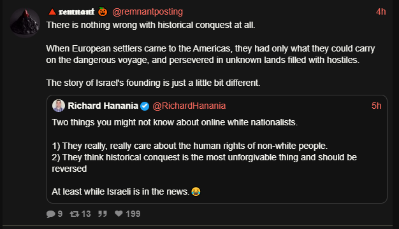This screenshot has width=399, height=229.
Task: Open remnant's dark mountain profile avatar
Action: [x=25, y=23]
